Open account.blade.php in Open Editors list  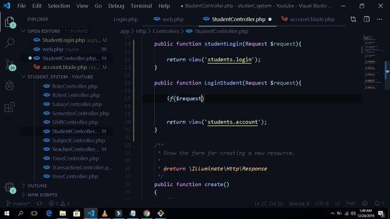tap(66, 67)
